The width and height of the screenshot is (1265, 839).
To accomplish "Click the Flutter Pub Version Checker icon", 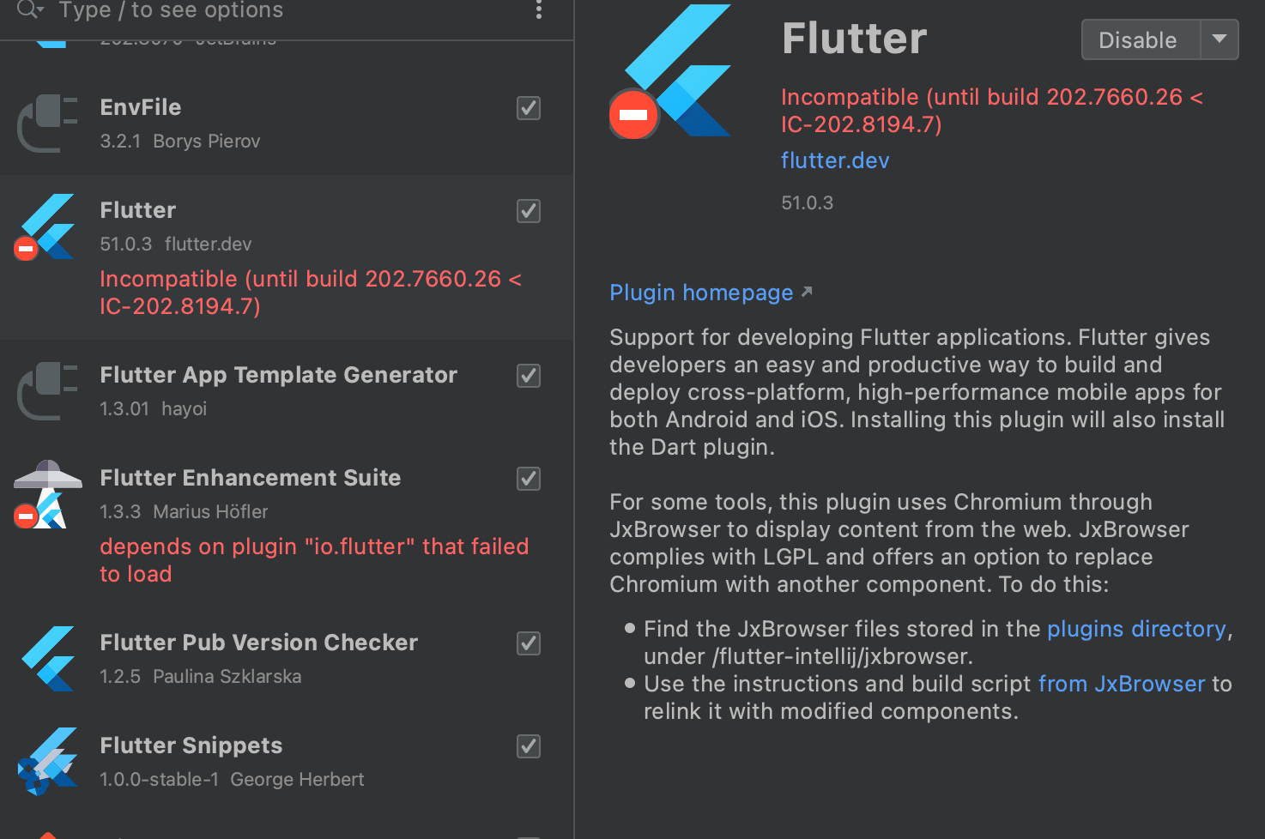I will tap(46, 658).
